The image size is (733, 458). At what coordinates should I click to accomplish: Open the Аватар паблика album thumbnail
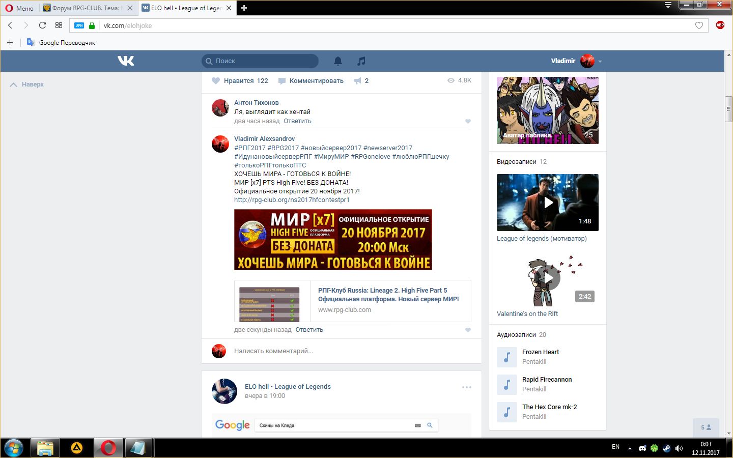(548, 110)
